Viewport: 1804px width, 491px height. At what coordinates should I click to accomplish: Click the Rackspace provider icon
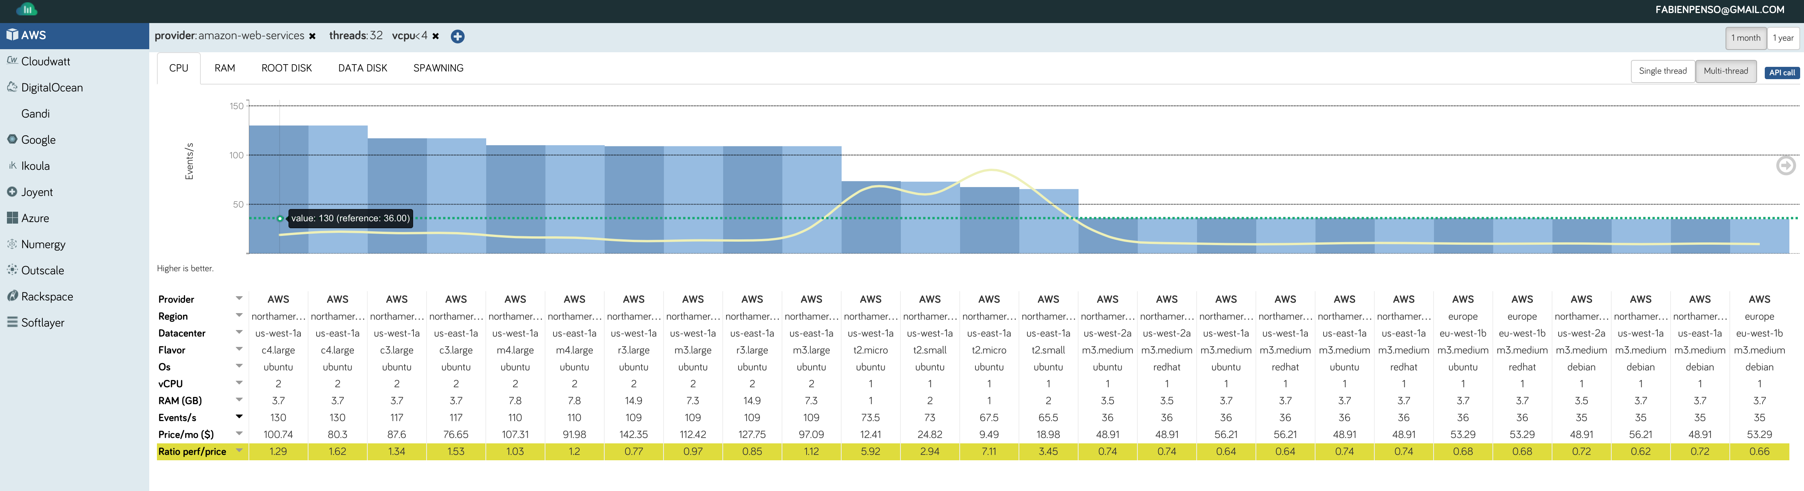coord(12,296)
